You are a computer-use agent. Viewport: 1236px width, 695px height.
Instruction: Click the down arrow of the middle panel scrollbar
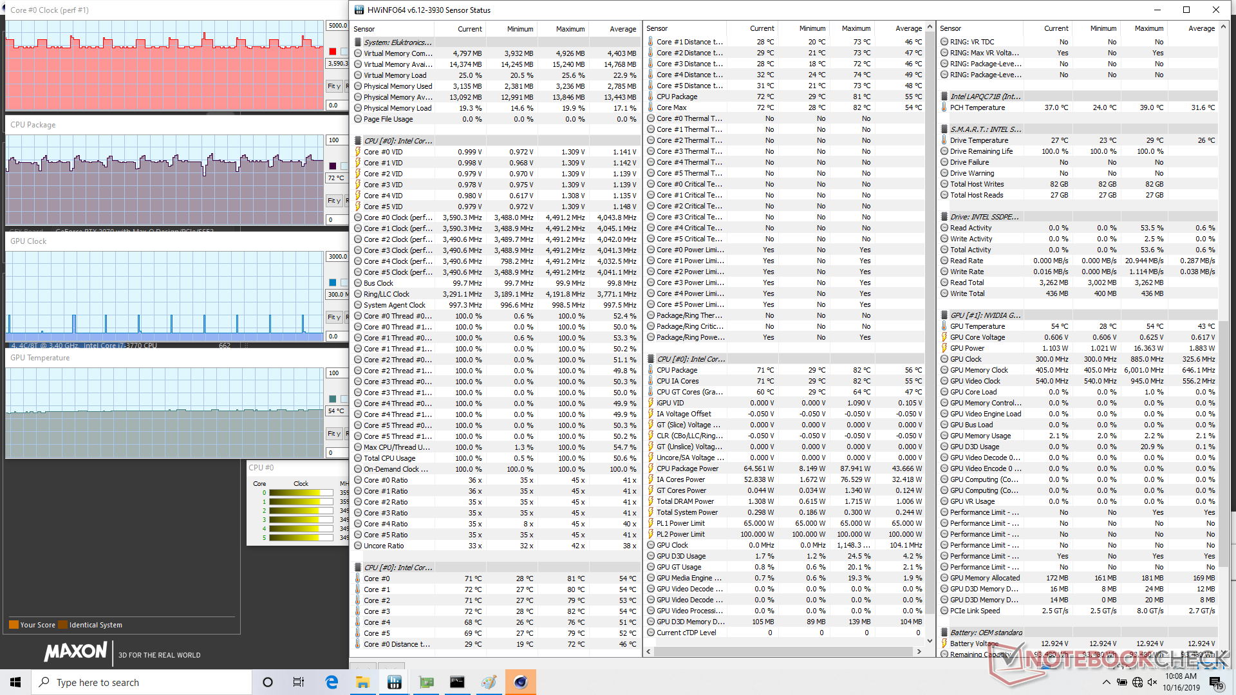pyautogui.click(x=930, y=641)
